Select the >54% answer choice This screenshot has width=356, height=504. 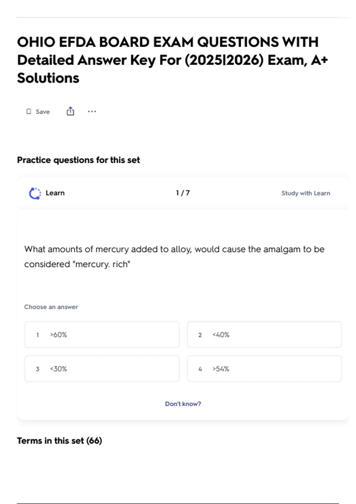tap(264, 369)
